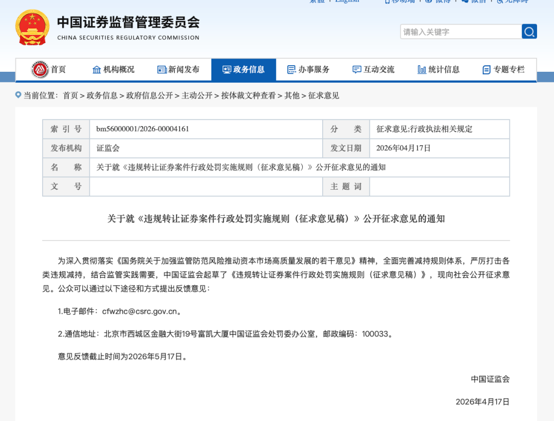This screenshot has height=421, width=554.
Task: Click the national emblem logo
Action: (x=33, y=28)
